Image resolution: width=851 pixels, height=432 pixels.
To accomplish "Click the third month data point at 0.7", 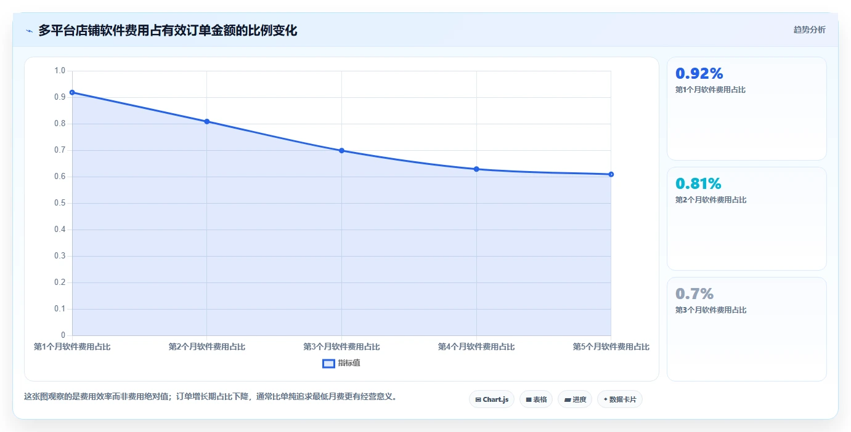I will pyautogui.click(x=341, y=151).
